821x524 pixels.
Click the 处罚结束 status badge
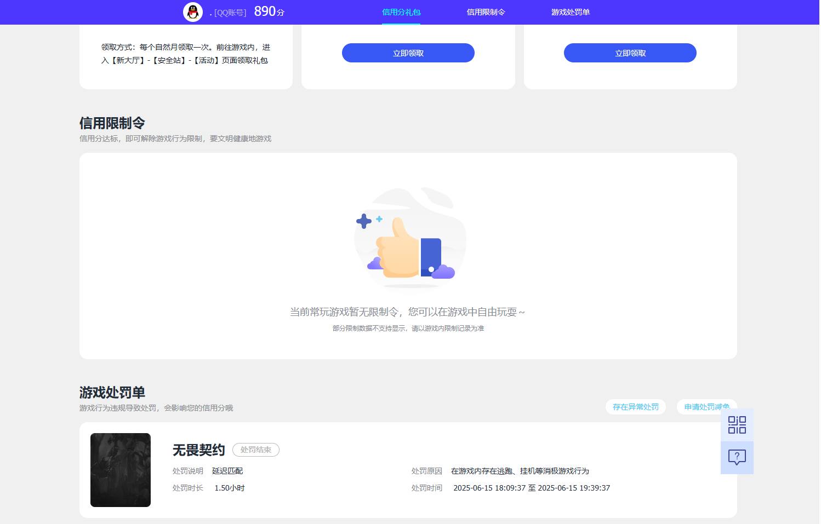(255, 450)
